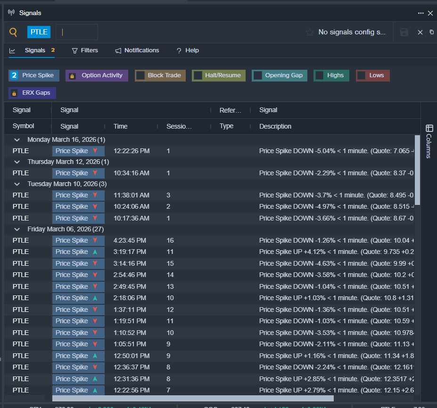
Task: Click the locked Option Activity filter
Action: tap(97, 75)
